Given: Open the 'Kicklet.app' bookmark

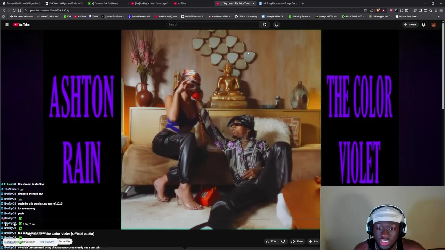Looking at the screenshot, I should (x=380, y=16).
